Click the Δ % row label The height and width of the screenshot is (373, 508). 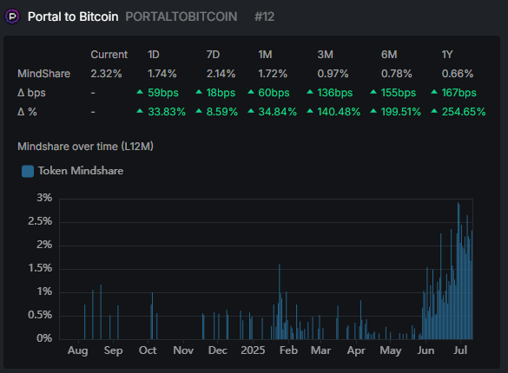(27, 112)
